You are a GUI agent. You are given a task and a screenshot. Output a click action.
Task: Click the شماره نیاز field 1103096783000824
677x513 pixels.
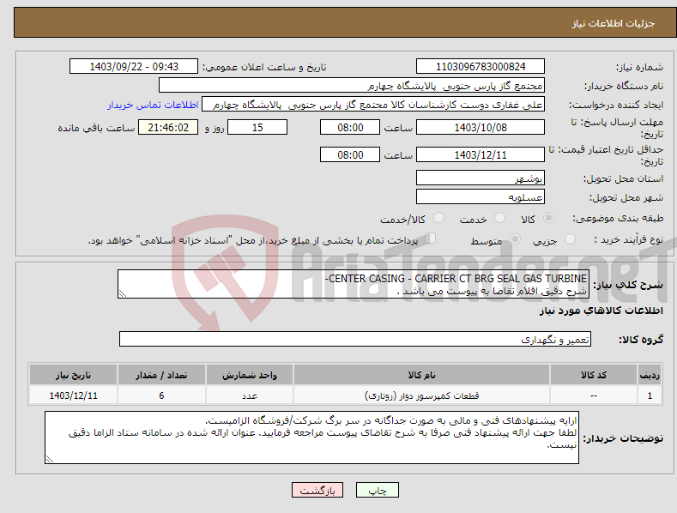point(481,67)
